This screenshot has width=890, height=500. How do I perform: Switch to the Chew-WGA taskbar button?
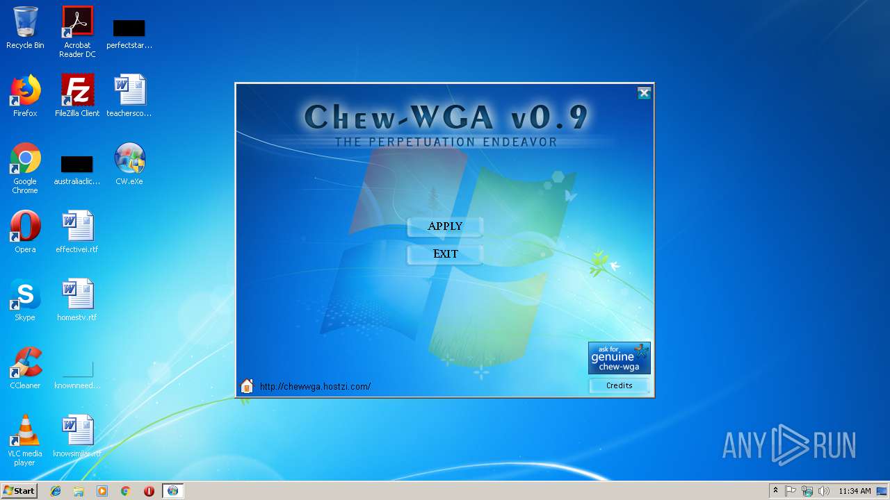[173, 491]
